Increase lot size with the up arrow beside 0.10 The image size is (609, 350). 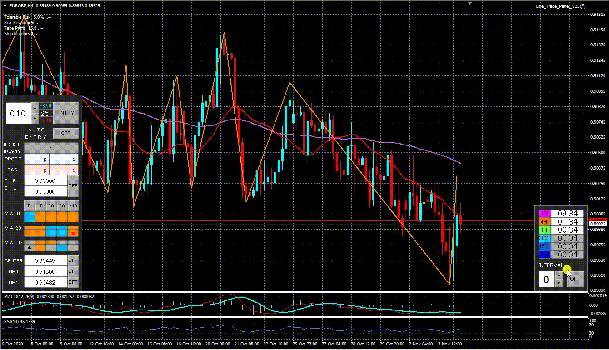[x=35, y=108]
